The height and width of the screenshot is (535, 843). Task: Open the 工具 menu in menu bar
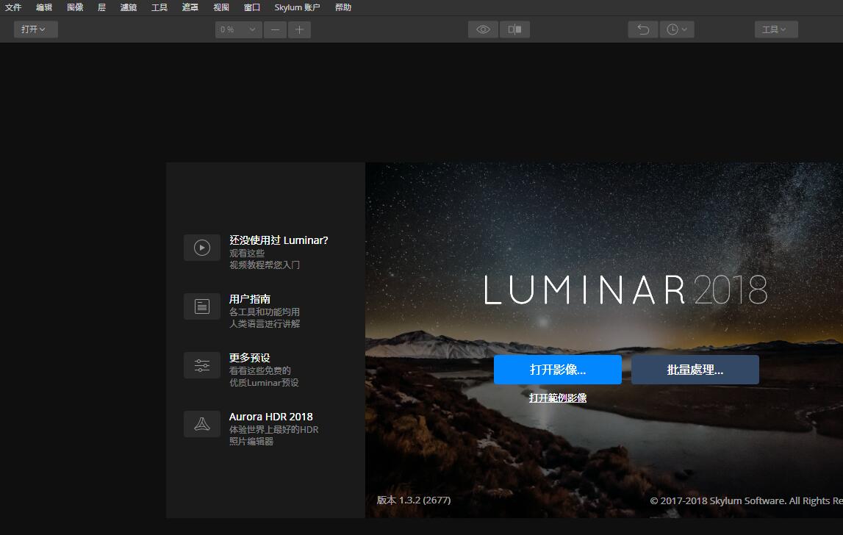pyautogui.click(x=159, y=7)
